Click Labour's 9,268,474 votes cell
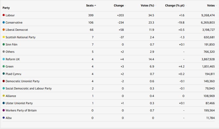 coord(208,15)
